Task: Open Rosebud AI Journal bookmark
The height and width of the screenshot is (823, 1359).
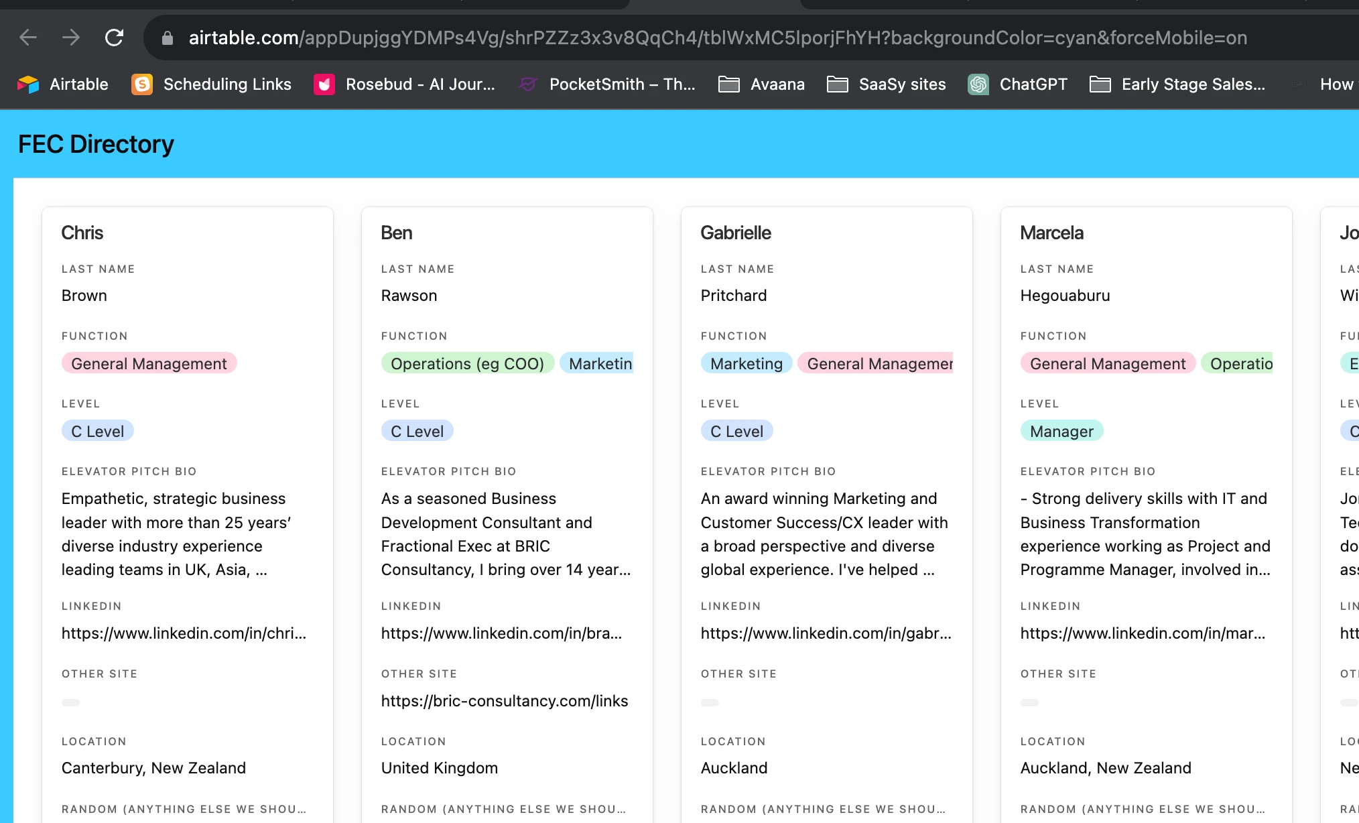Action: tap(405, 84)
